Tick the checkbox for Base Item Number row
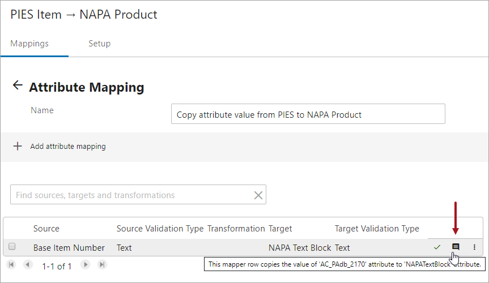Screen dimensions: 489x283 [x=12, y=247]
